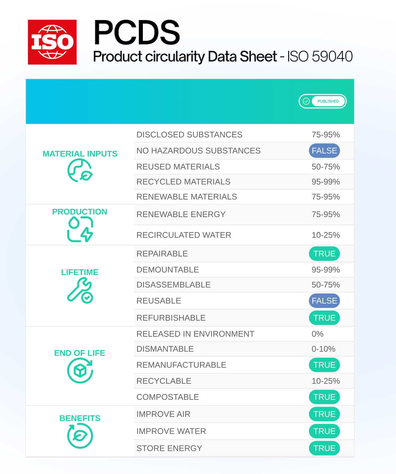This screenshot has width=396, height=474.
Task: Select the Material Inputs section heading
Action: click(80, 154)
